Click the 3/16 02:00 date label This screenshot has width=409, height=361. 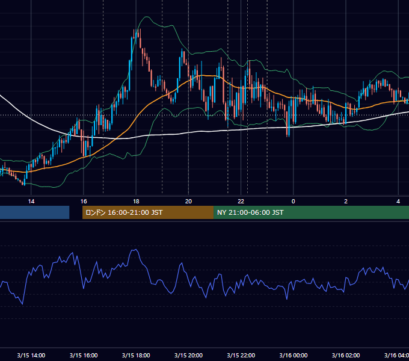tap(346, 355)
